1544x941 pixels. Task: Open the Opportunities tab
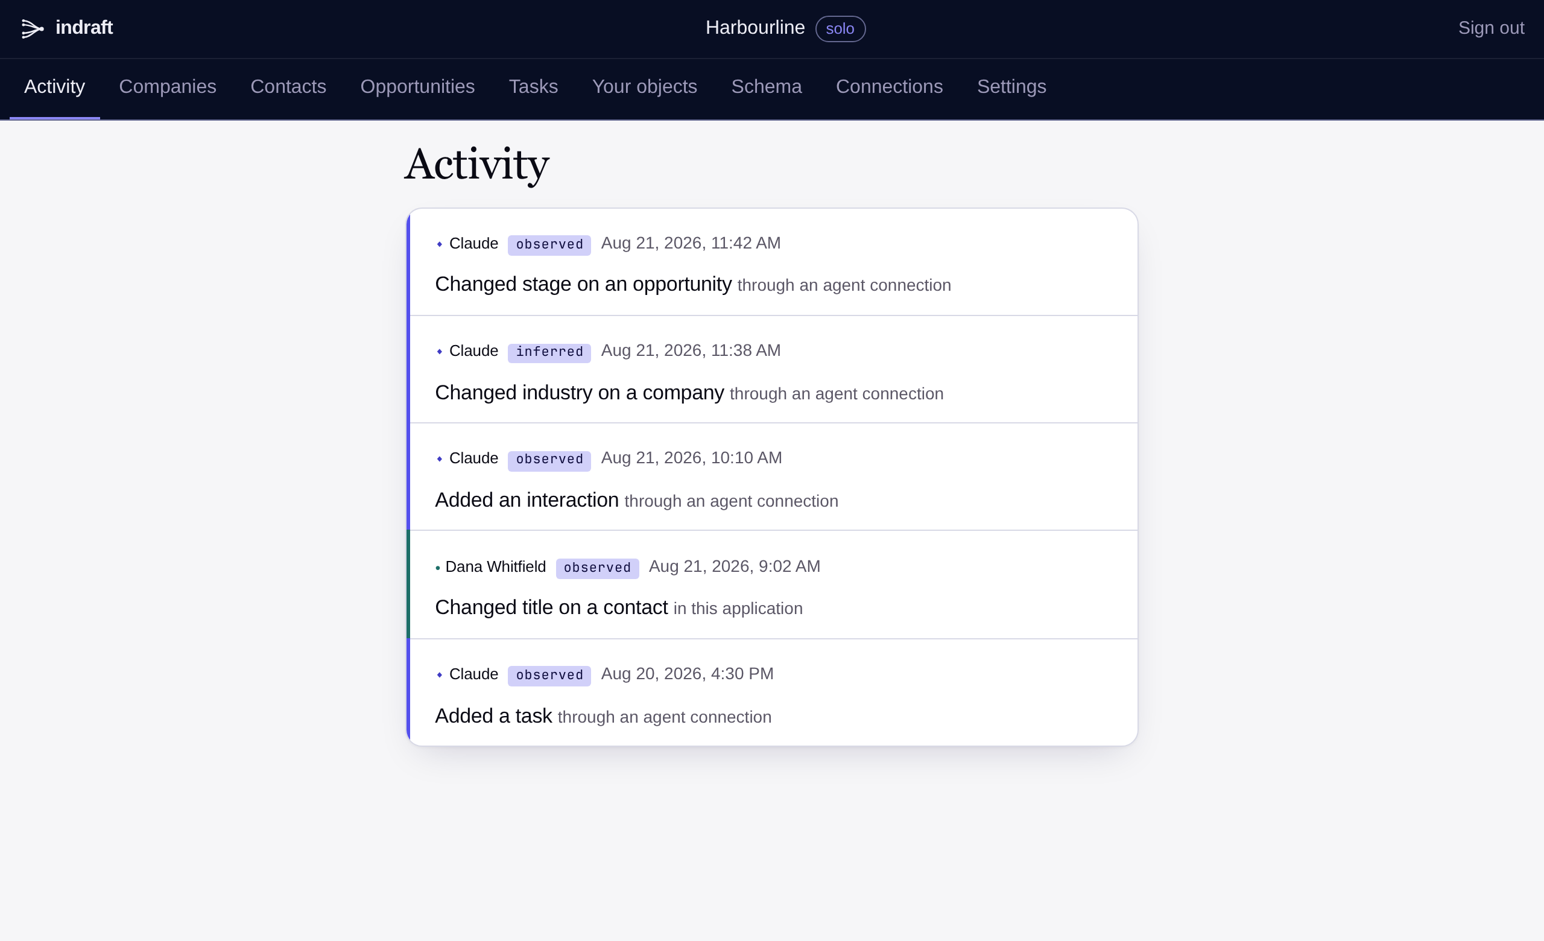click(417, 86)
